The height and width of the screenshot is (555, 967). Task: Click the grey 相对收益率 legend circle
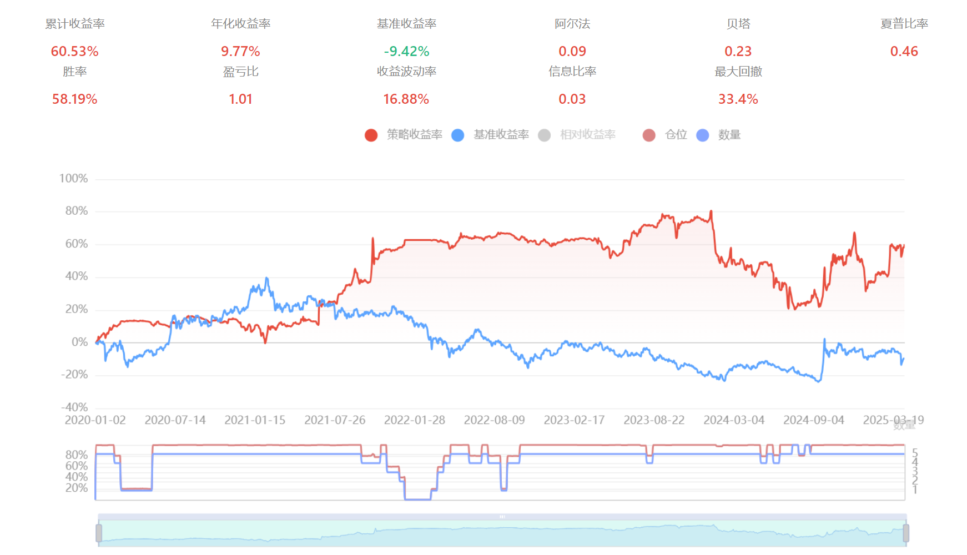[544, 135]
